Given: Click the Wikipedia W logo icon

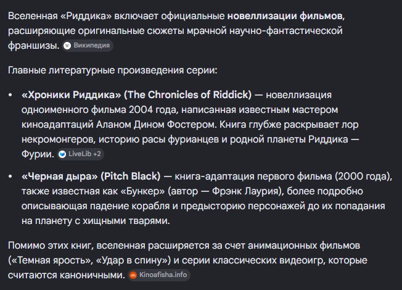Looking at the screenshot, I should [x=67, y=46].
